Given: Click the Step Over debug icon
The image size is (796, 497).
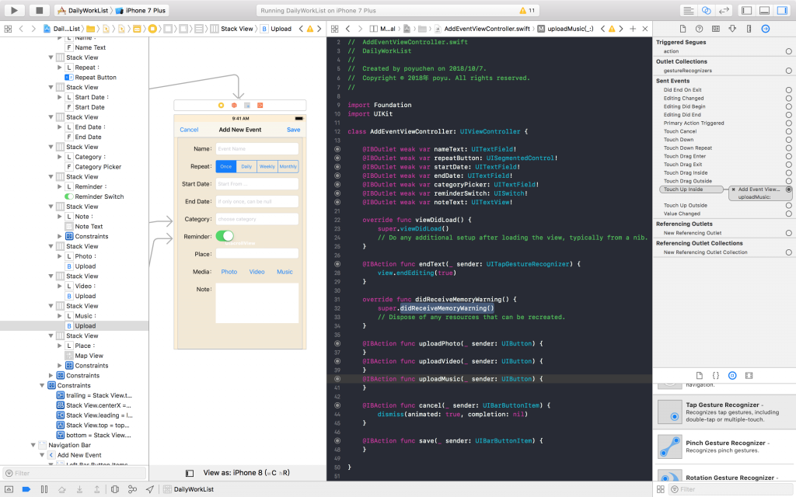Looking at the screenshot, I should tap(62, 489).
